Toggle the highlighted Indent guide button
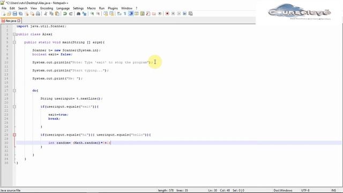The image size is (343, 193). click(131, 13)
